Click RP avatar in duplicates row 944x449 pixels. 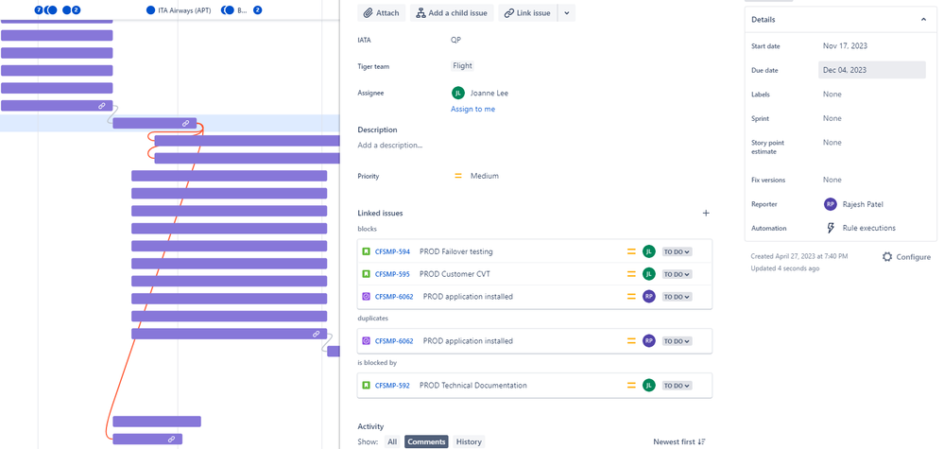648,340
